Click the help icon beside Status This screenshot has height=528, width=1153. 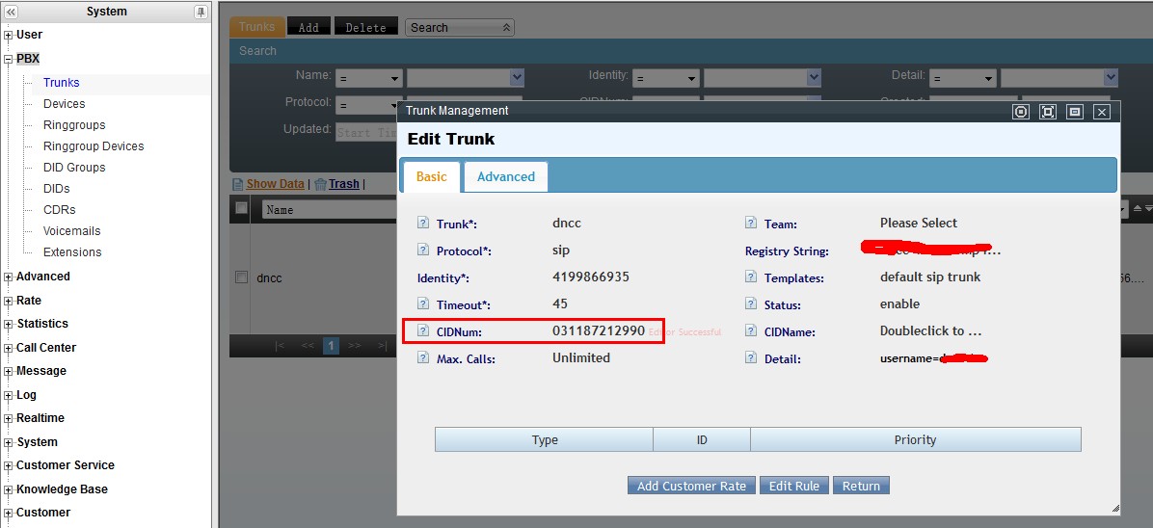click(x=750, y=304)
